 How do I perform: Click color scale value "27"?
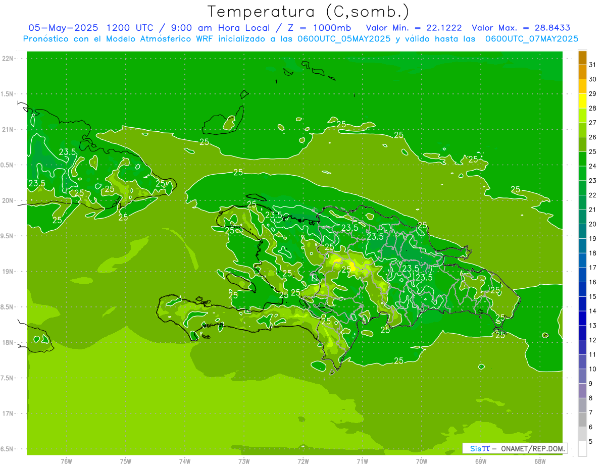[x=592, y=123]
